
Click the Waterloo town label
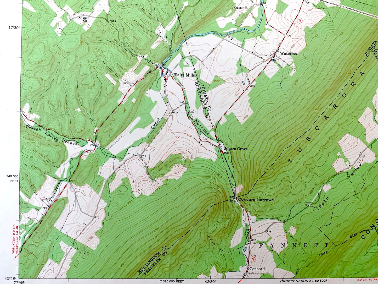288,53
